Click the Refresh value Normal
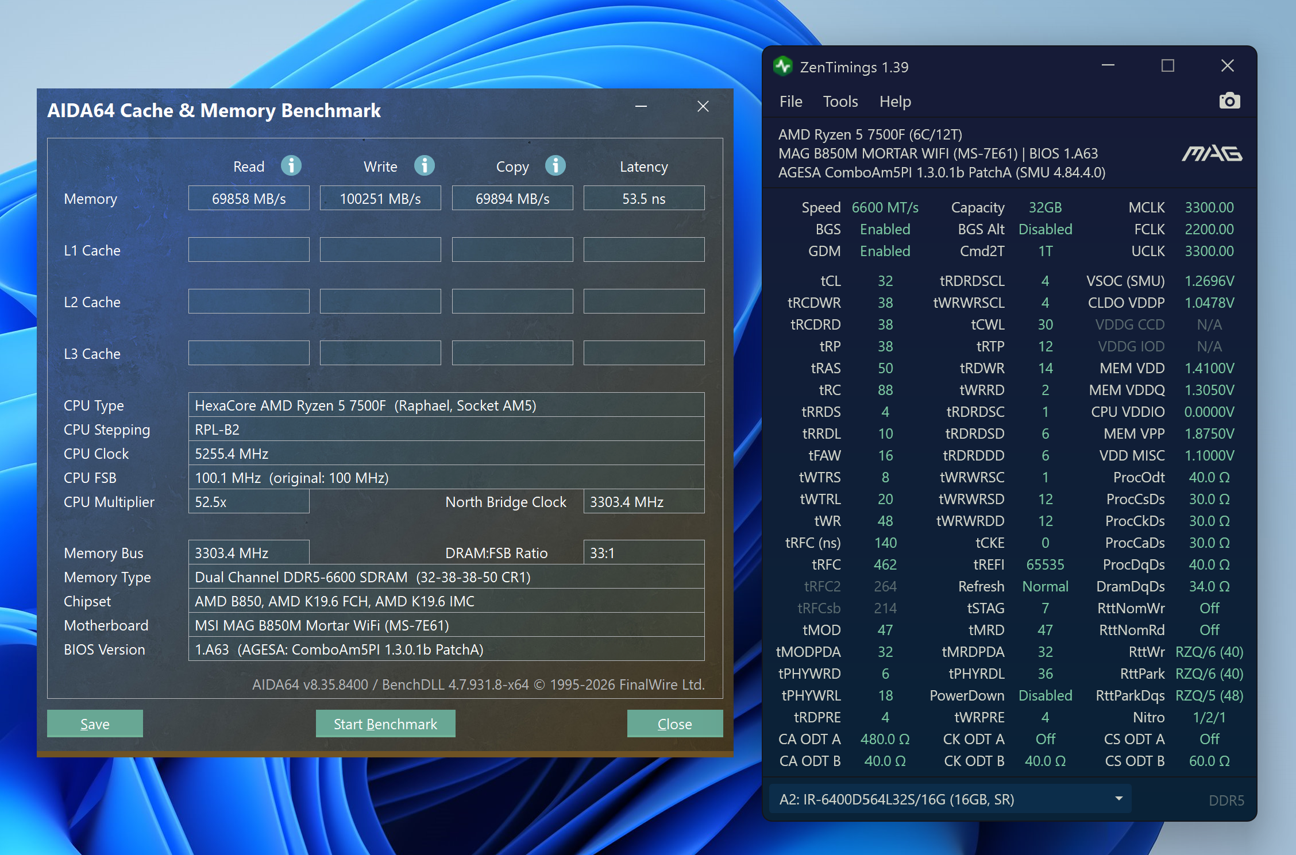Screen dimensions: 1296x855 point(1045,586)
